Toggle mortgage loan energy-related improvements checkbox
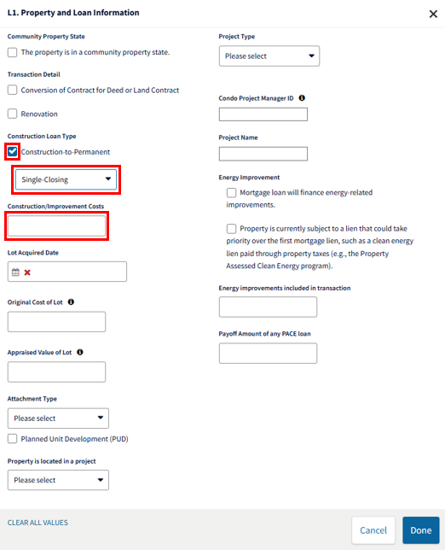 tap(231, 192)
